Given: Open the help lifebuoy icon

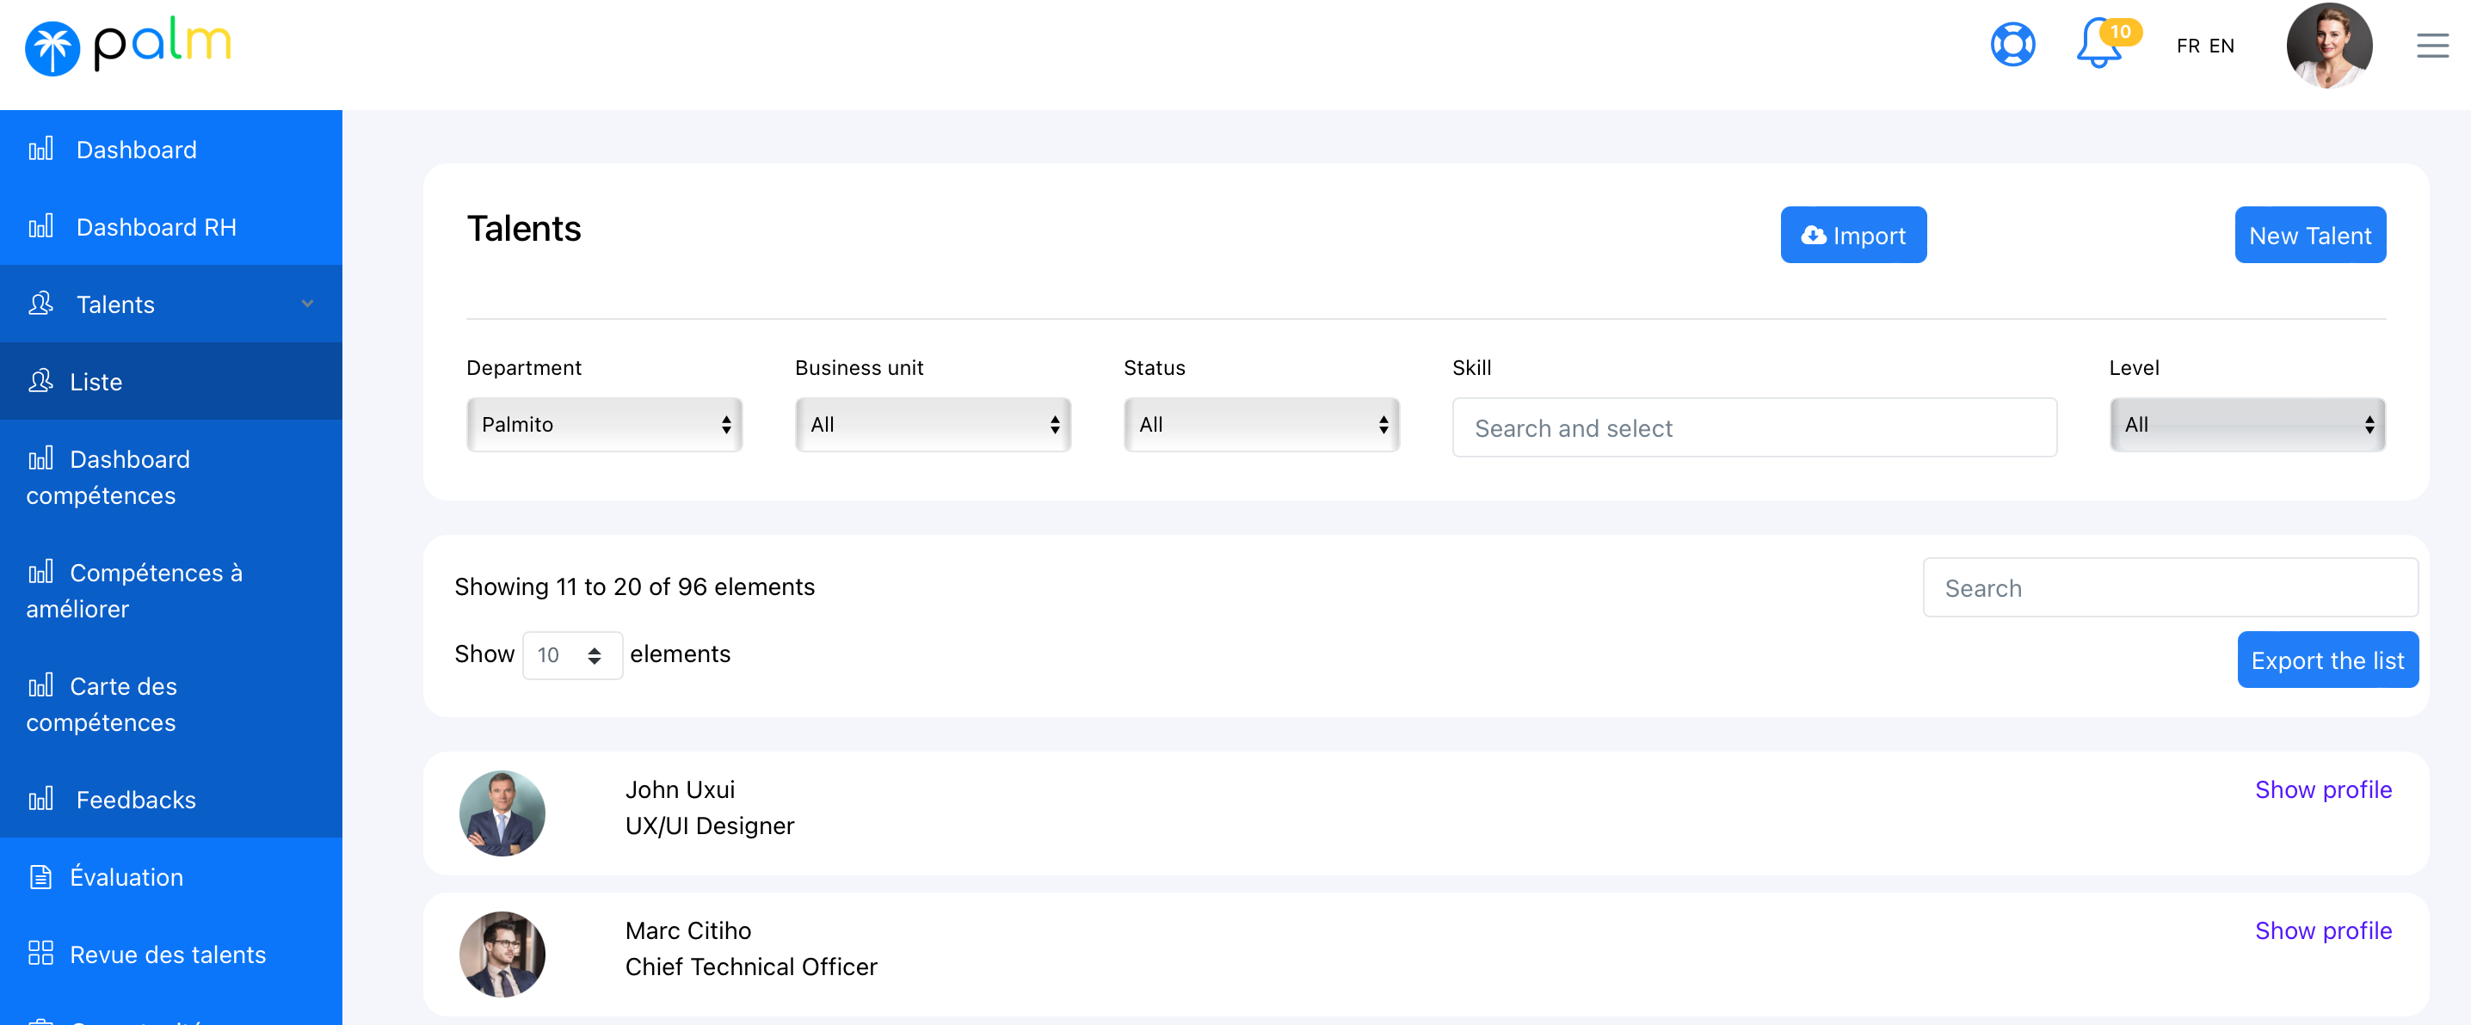Looking at the screenshot, I should pos(2012,44).
